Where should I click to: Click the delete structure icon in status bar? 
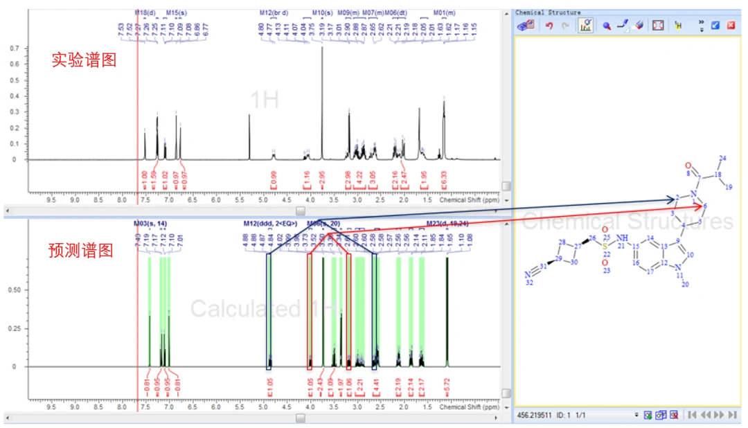pos(674,415)
